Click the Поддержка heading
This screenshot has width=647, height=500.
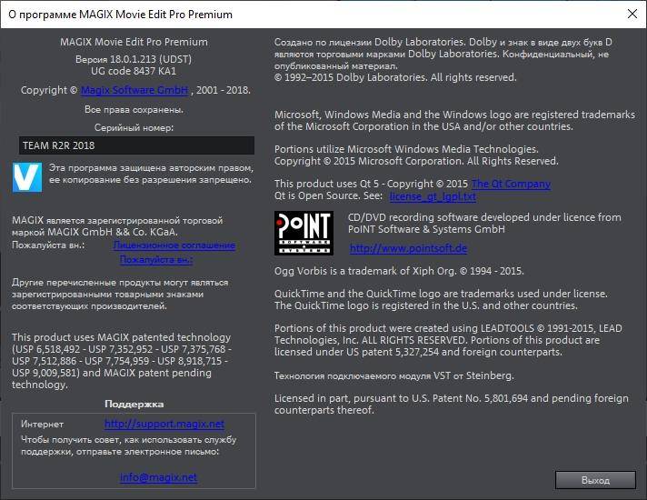pos(134,404)
